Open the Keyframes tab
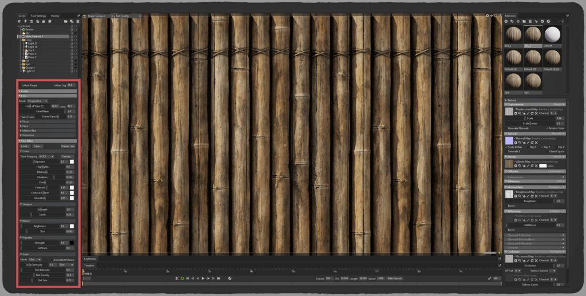Viewport: 586px width, 296px height. point(90,259)
